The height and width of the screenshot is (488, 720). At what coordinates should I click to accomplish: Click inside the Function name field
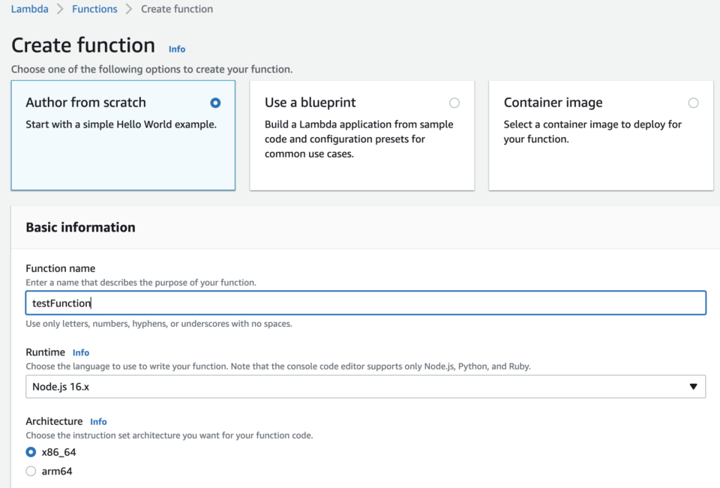(x=366, y=303)
